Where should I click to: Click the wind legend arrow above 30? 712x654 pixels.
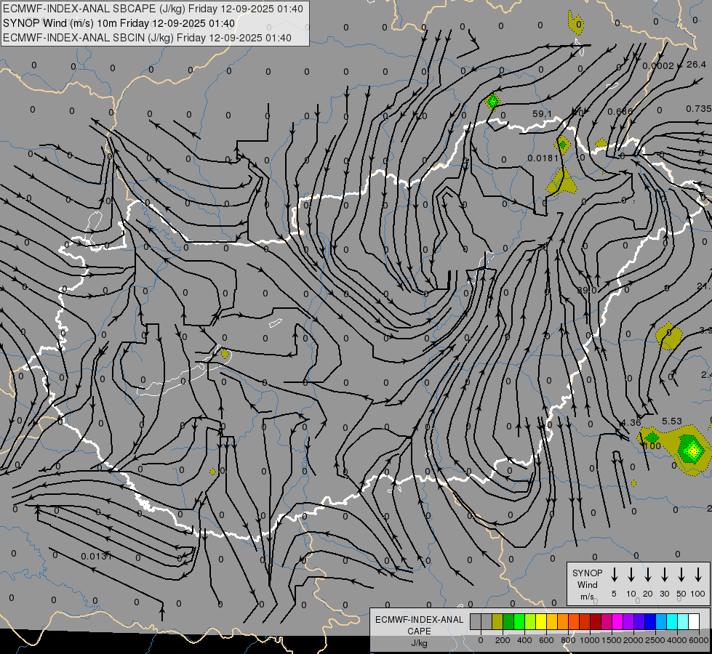pyautogui.click(x=664, y=575)
